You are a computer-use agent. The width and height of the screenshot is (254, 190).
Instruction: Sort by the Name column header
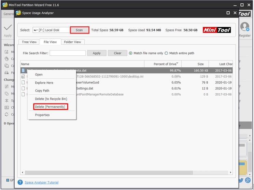[x=82, y=64]
